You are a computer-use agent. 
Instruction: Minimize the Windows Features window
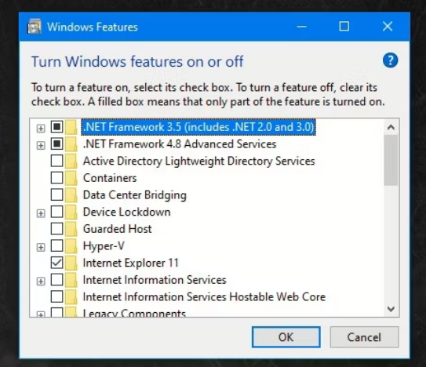[301, 27]
